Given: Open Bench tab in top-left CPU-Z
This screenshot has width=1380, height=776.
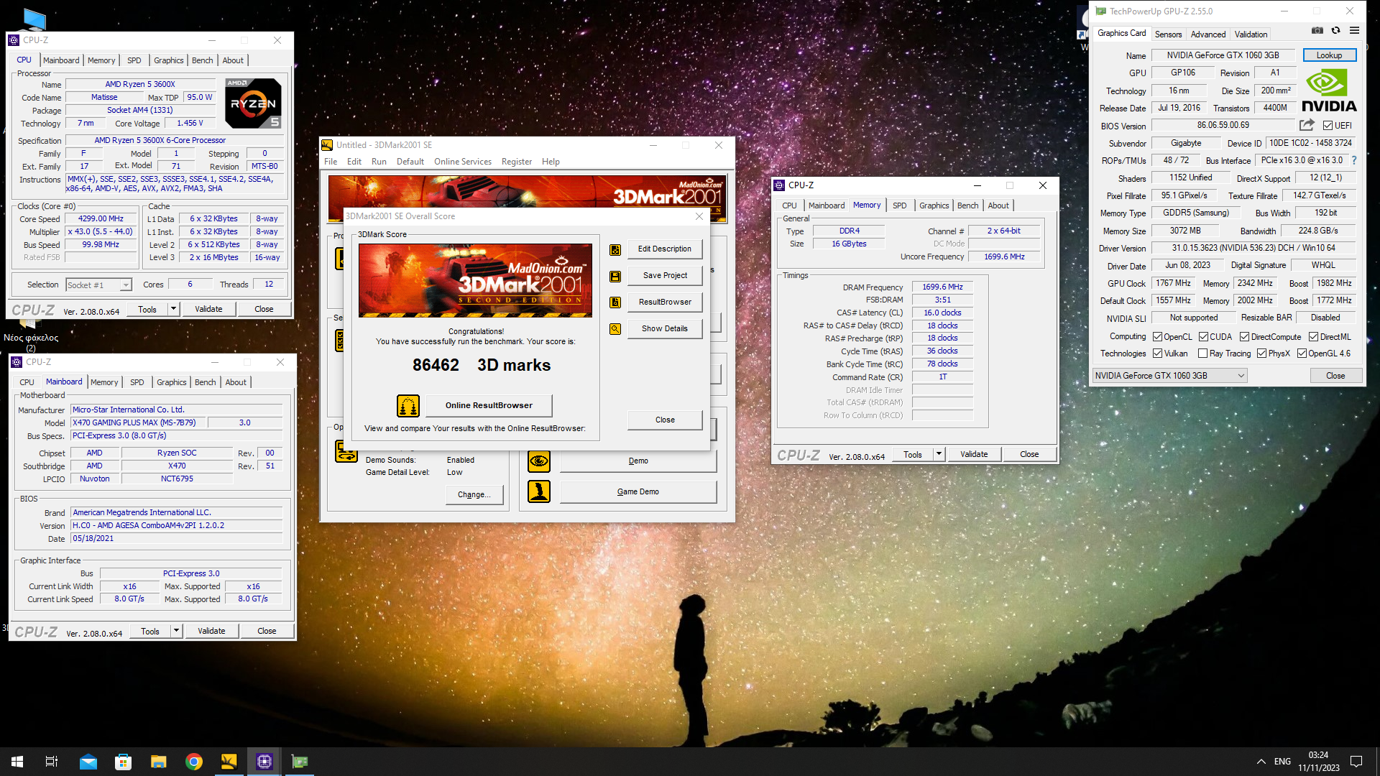Looking at the screenshot, I should 203,60.
